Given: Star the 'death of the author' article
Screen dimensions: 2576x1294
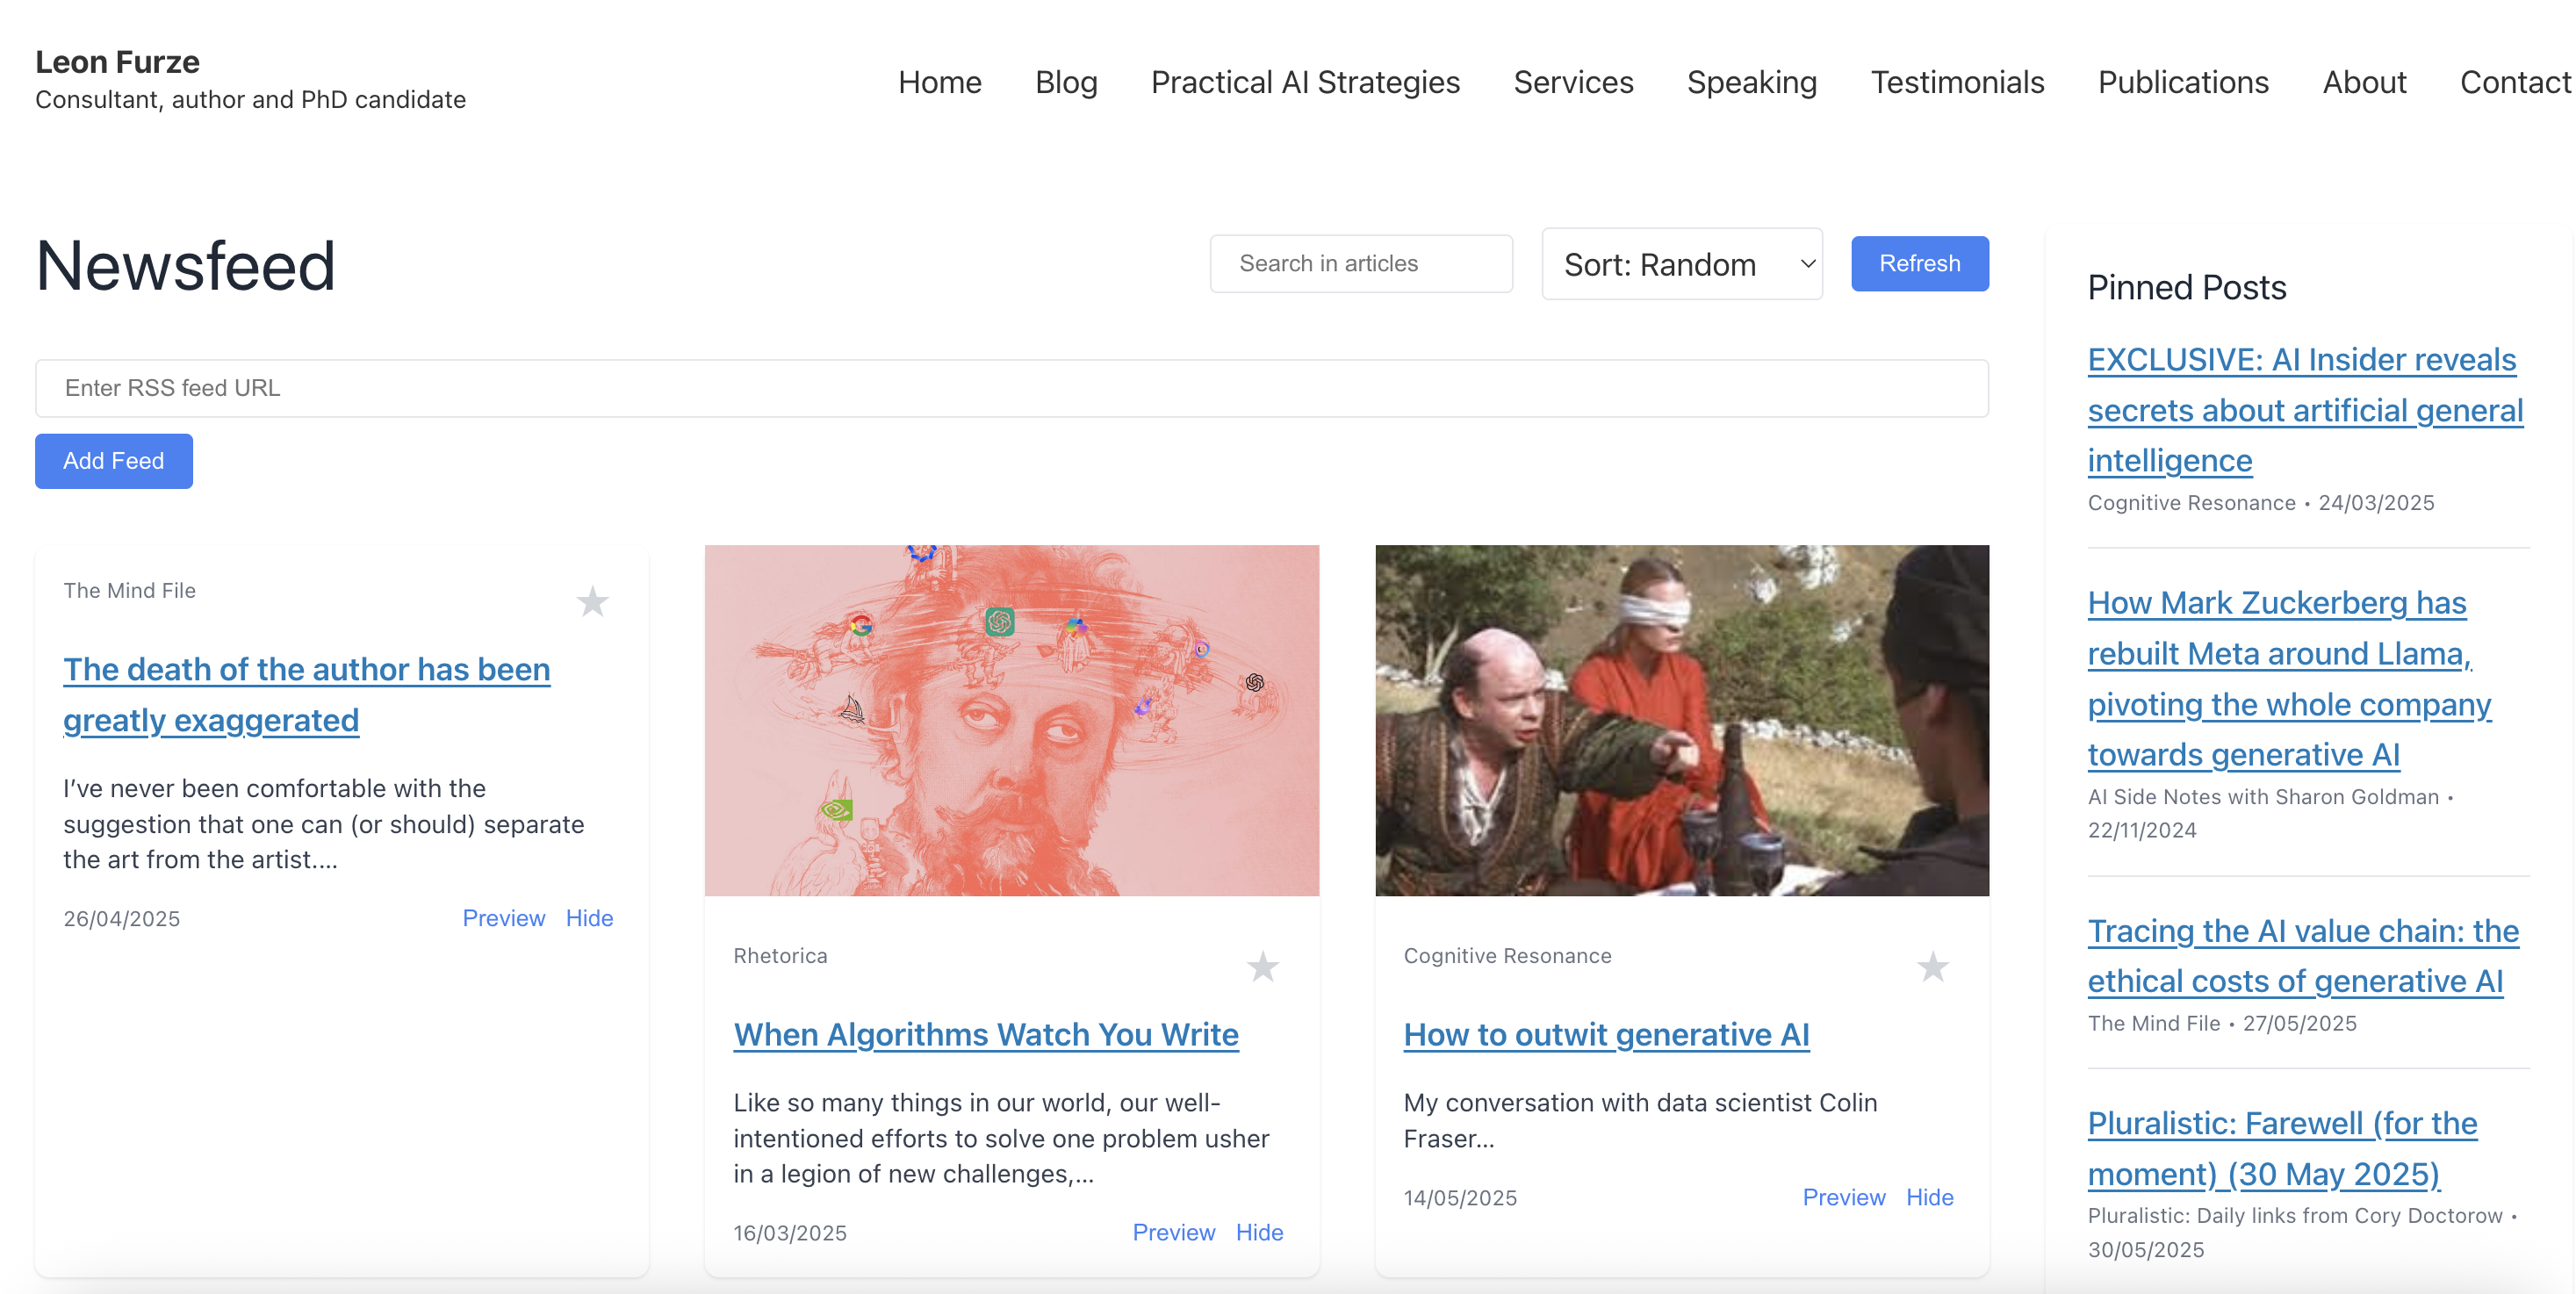Looking at the screenshot, I should tap(592, 601).
